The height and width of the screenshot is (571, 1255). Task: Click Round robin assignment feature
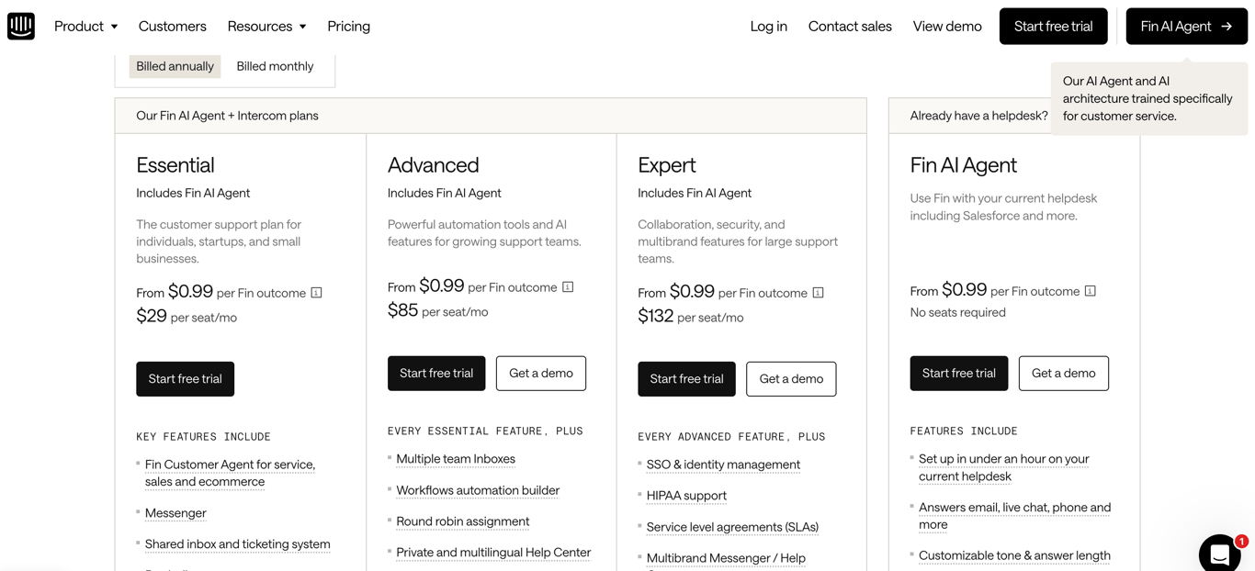462,521
